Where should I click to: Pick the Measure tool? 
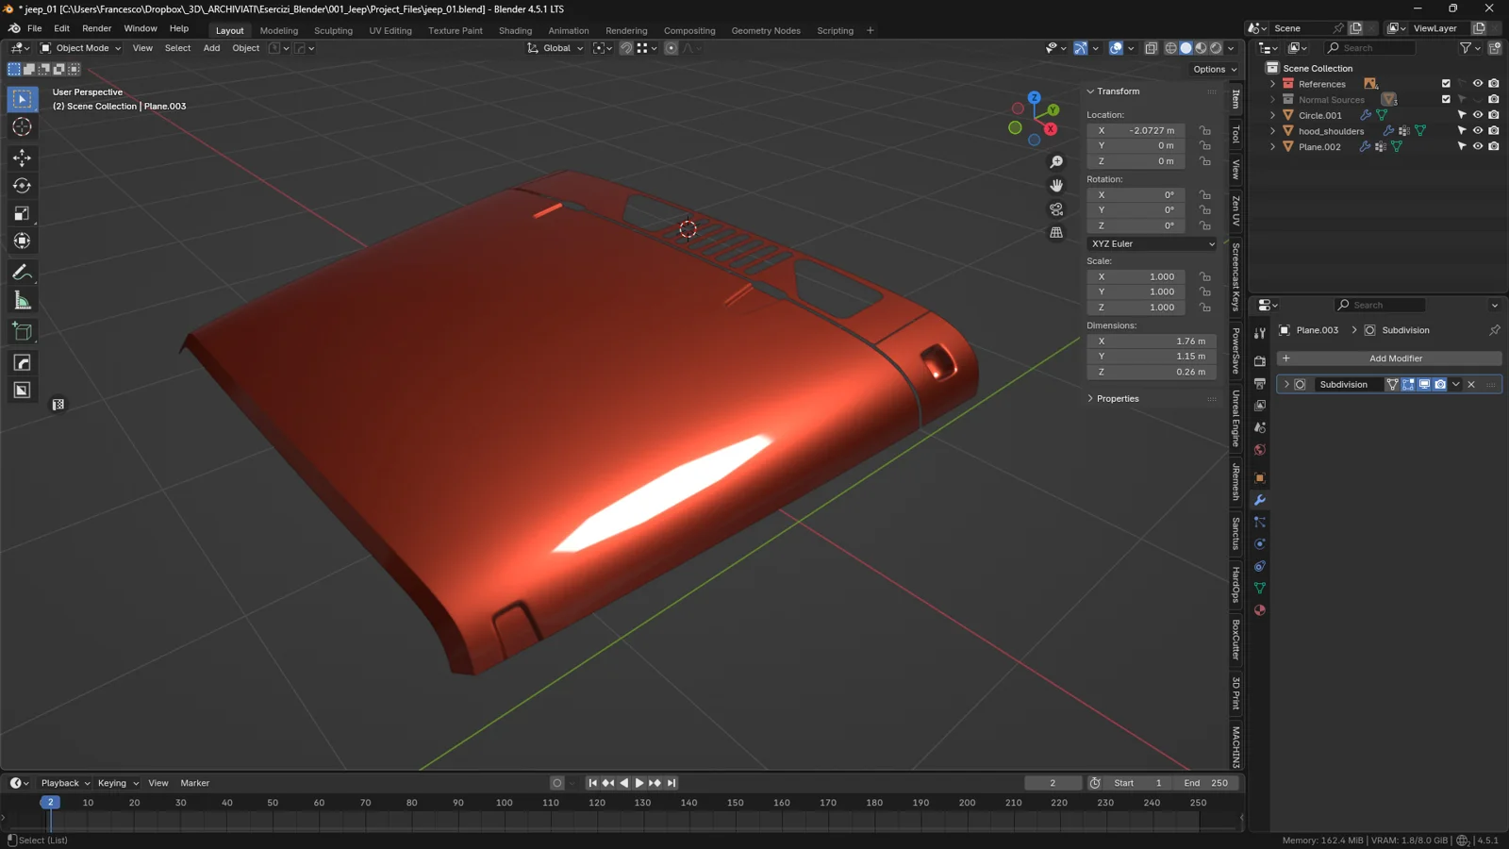(22, 301)
